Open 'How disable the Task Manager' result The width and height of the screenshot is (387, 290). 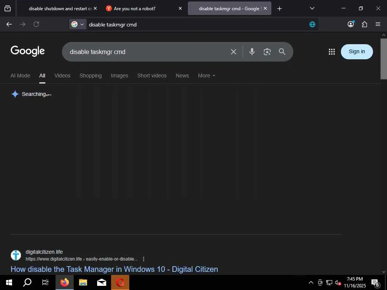[114, 269]
